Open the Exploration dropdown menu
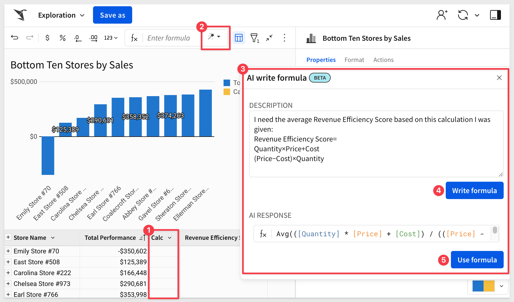This screenshot has width=514, height=302. pos(61,15)
